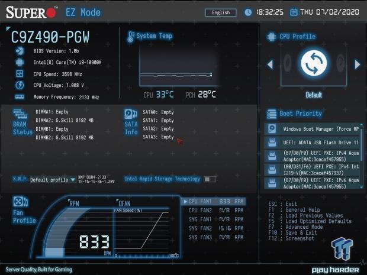The image size is (367, 275).
Task: Click the F10 Save & Exit hint
Action: pos(292,232)
